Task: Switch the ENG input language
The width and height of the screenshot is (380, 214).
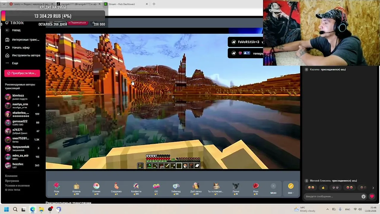Action: 348,209
